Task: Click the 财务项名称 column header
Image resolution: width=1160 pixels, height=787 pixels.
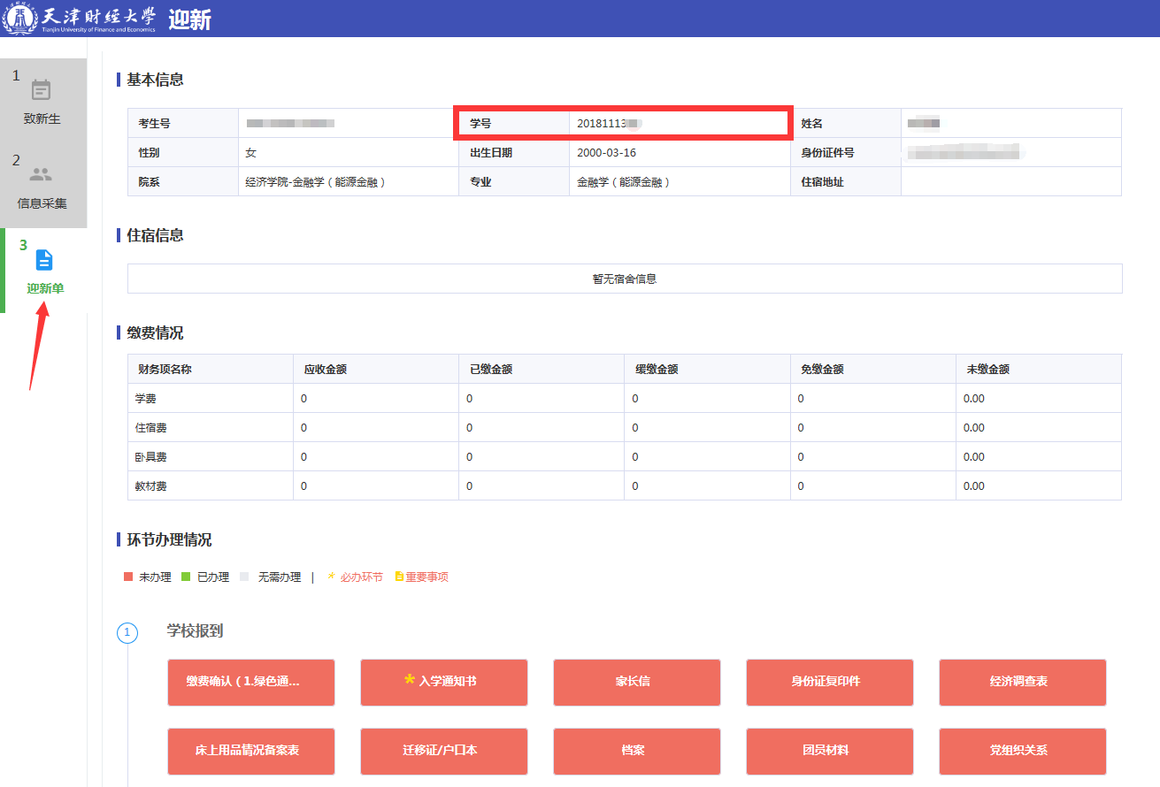Action: tap(211, 369)
